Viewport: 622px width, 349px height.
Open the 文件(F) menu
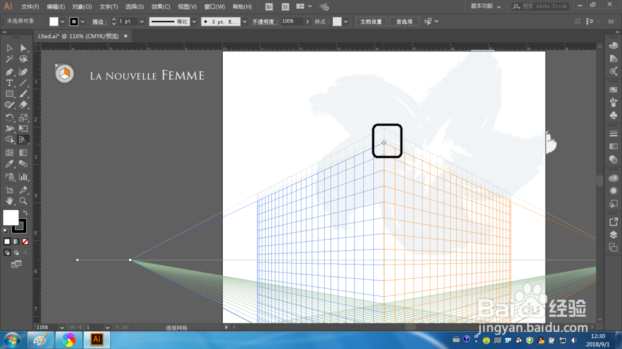click(x=30, y=7)
